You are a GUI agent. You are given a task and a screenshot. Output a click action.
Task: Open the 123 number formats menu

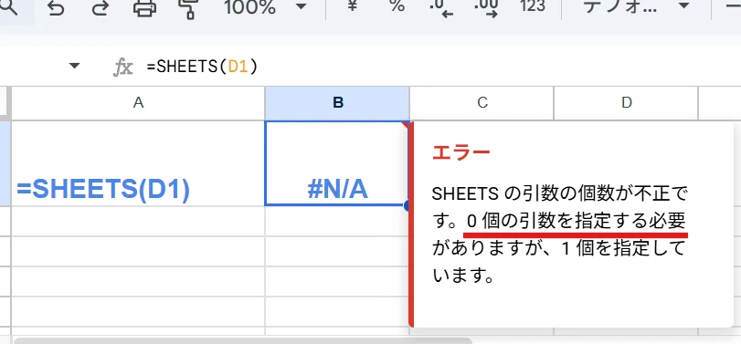pos(533,5)
